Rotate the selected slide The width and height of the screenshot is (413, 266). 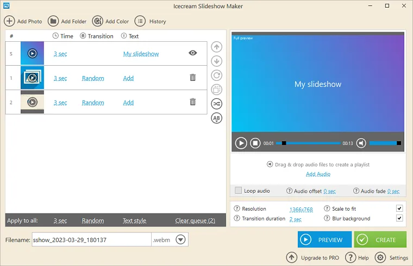pyautogui.click(x=216, y=75)
